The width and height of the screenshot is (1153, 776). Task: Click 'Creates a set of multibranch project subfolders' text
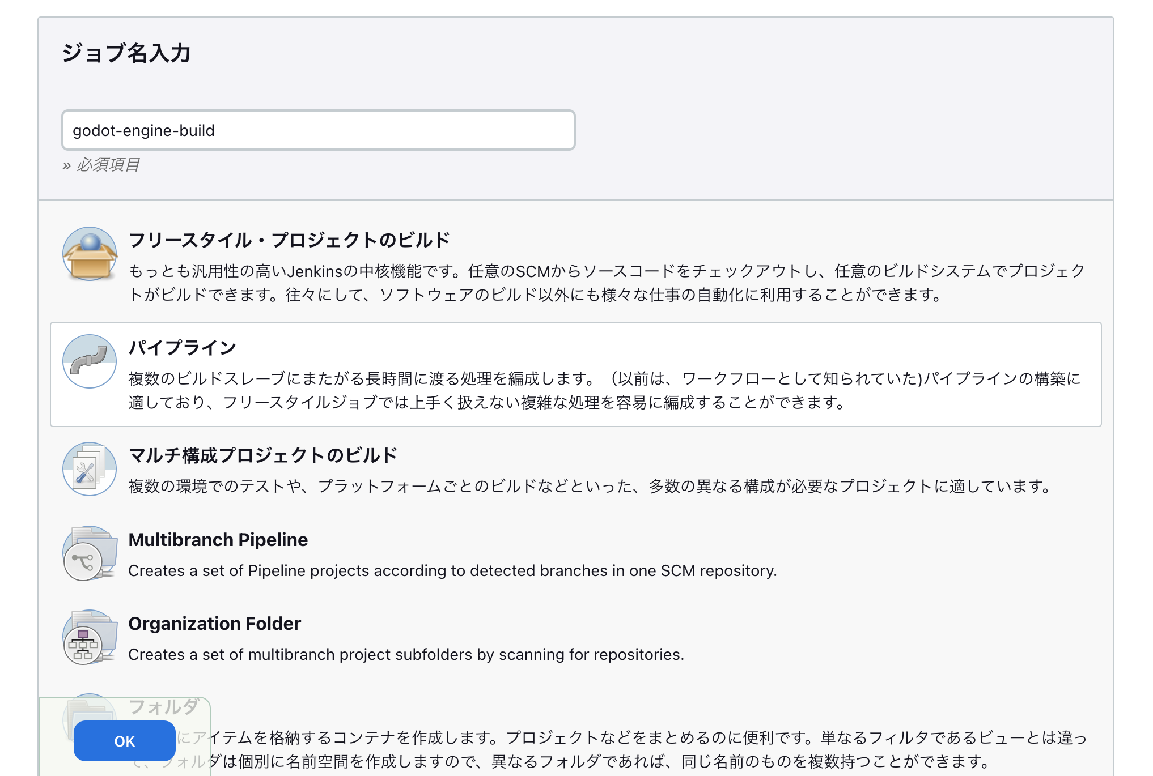click(x=406, y=654)
